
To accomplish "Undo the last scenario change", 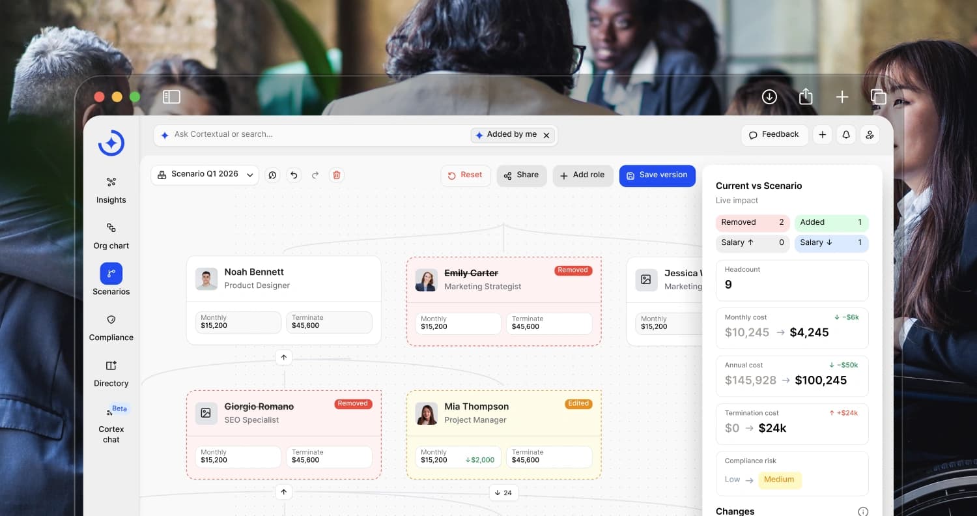I will pos(294,175).
